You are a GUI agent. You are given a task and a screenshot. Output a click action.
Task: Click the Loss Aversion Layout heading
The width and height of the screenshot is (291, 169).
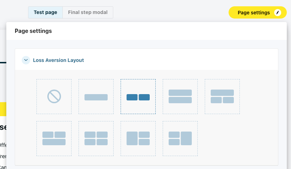(x=59, y=60)
